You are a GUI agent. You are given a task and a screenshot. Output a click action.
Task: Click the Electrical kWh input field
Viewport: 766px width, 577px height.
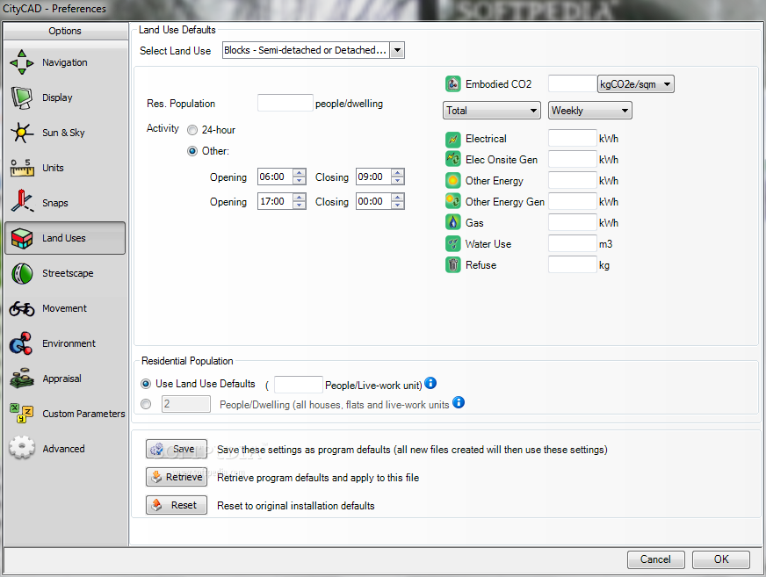click(573, 139)
